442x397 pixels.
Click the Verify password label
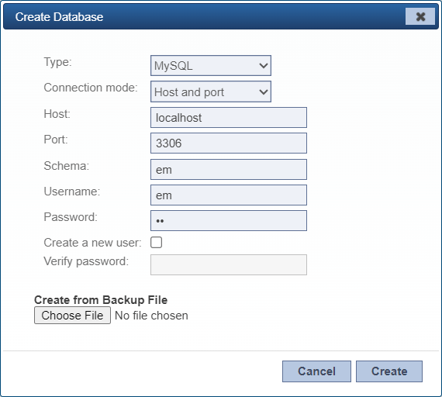(x=86, y=261)
